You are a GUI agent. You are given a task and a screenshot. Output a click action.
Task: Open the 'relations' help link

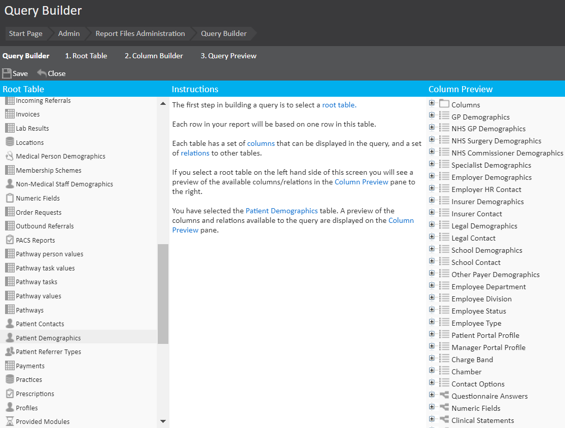(195, 153)
